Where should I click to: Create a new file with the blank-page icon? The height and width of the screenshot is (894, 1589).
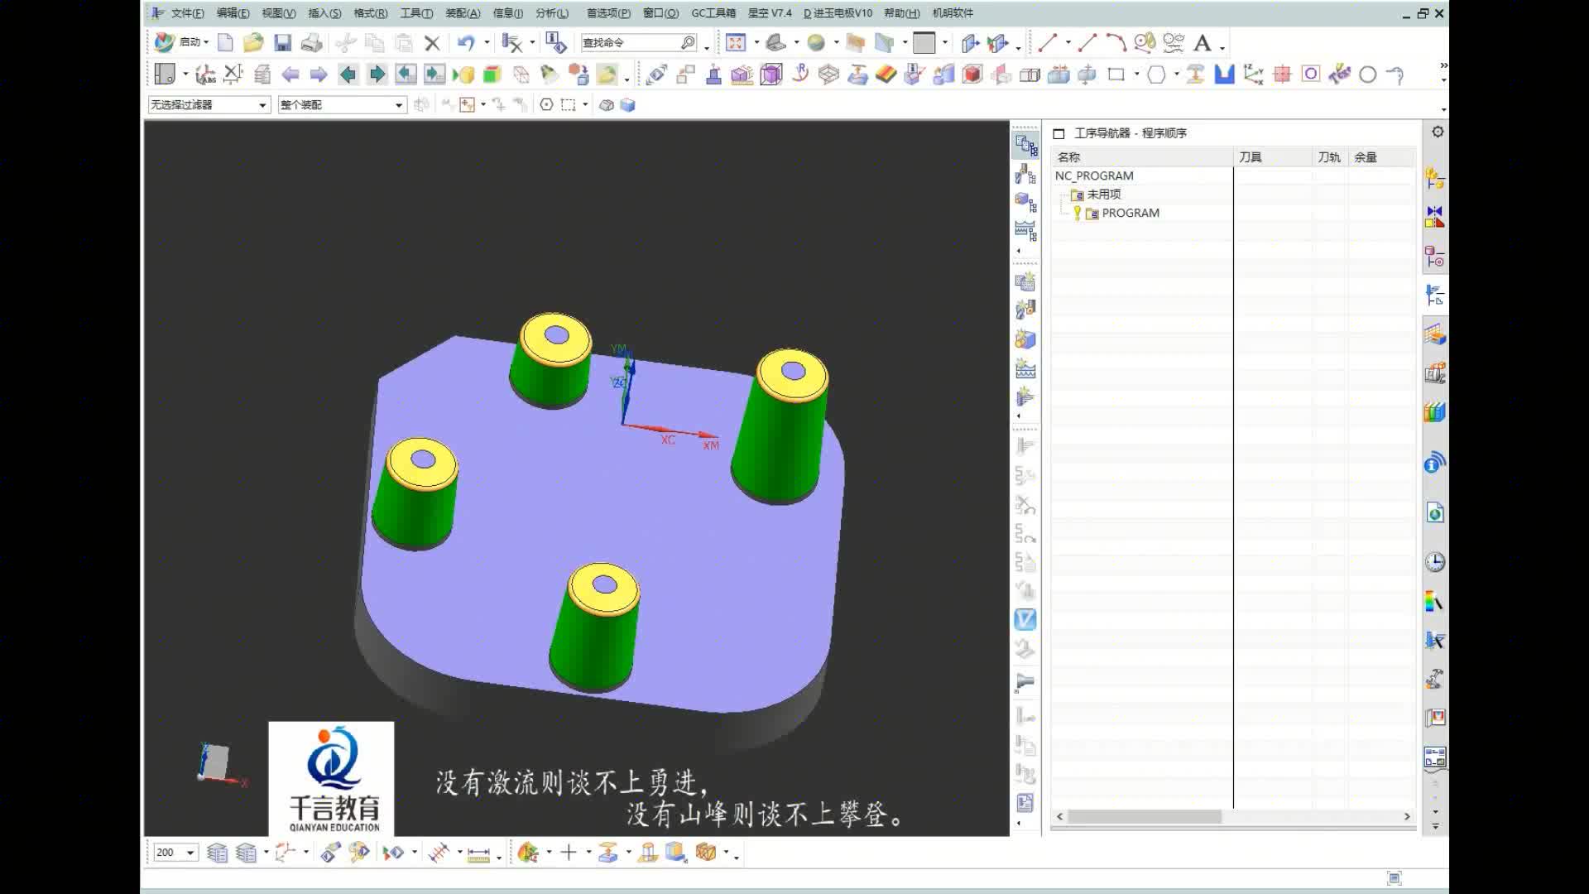point(225,43)
